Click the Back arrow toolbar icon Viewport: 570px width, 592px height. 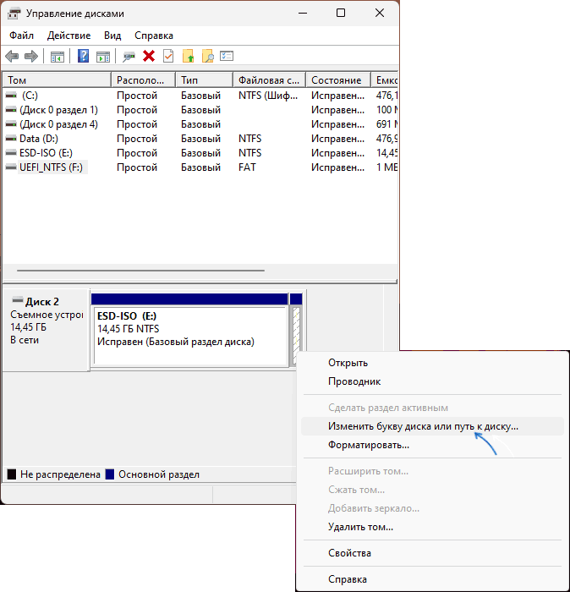coord(12,57)
